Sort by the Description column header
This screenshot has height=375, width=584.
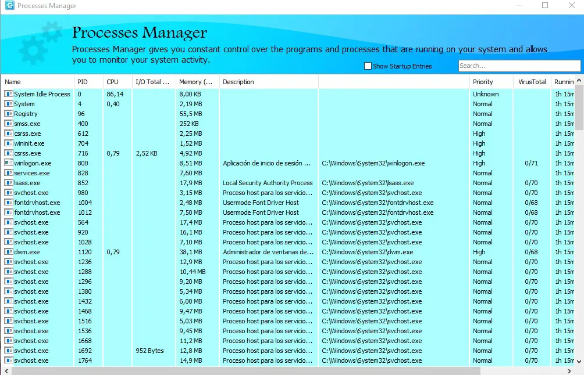point(269,82)
